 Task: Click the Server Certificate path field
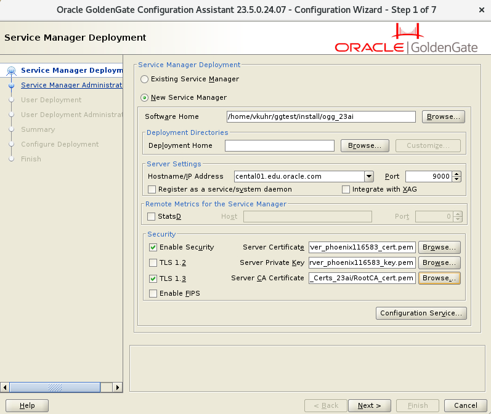click(362, 248)
